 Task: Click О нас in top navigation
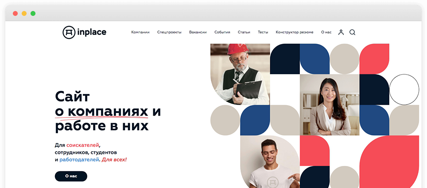326,32
